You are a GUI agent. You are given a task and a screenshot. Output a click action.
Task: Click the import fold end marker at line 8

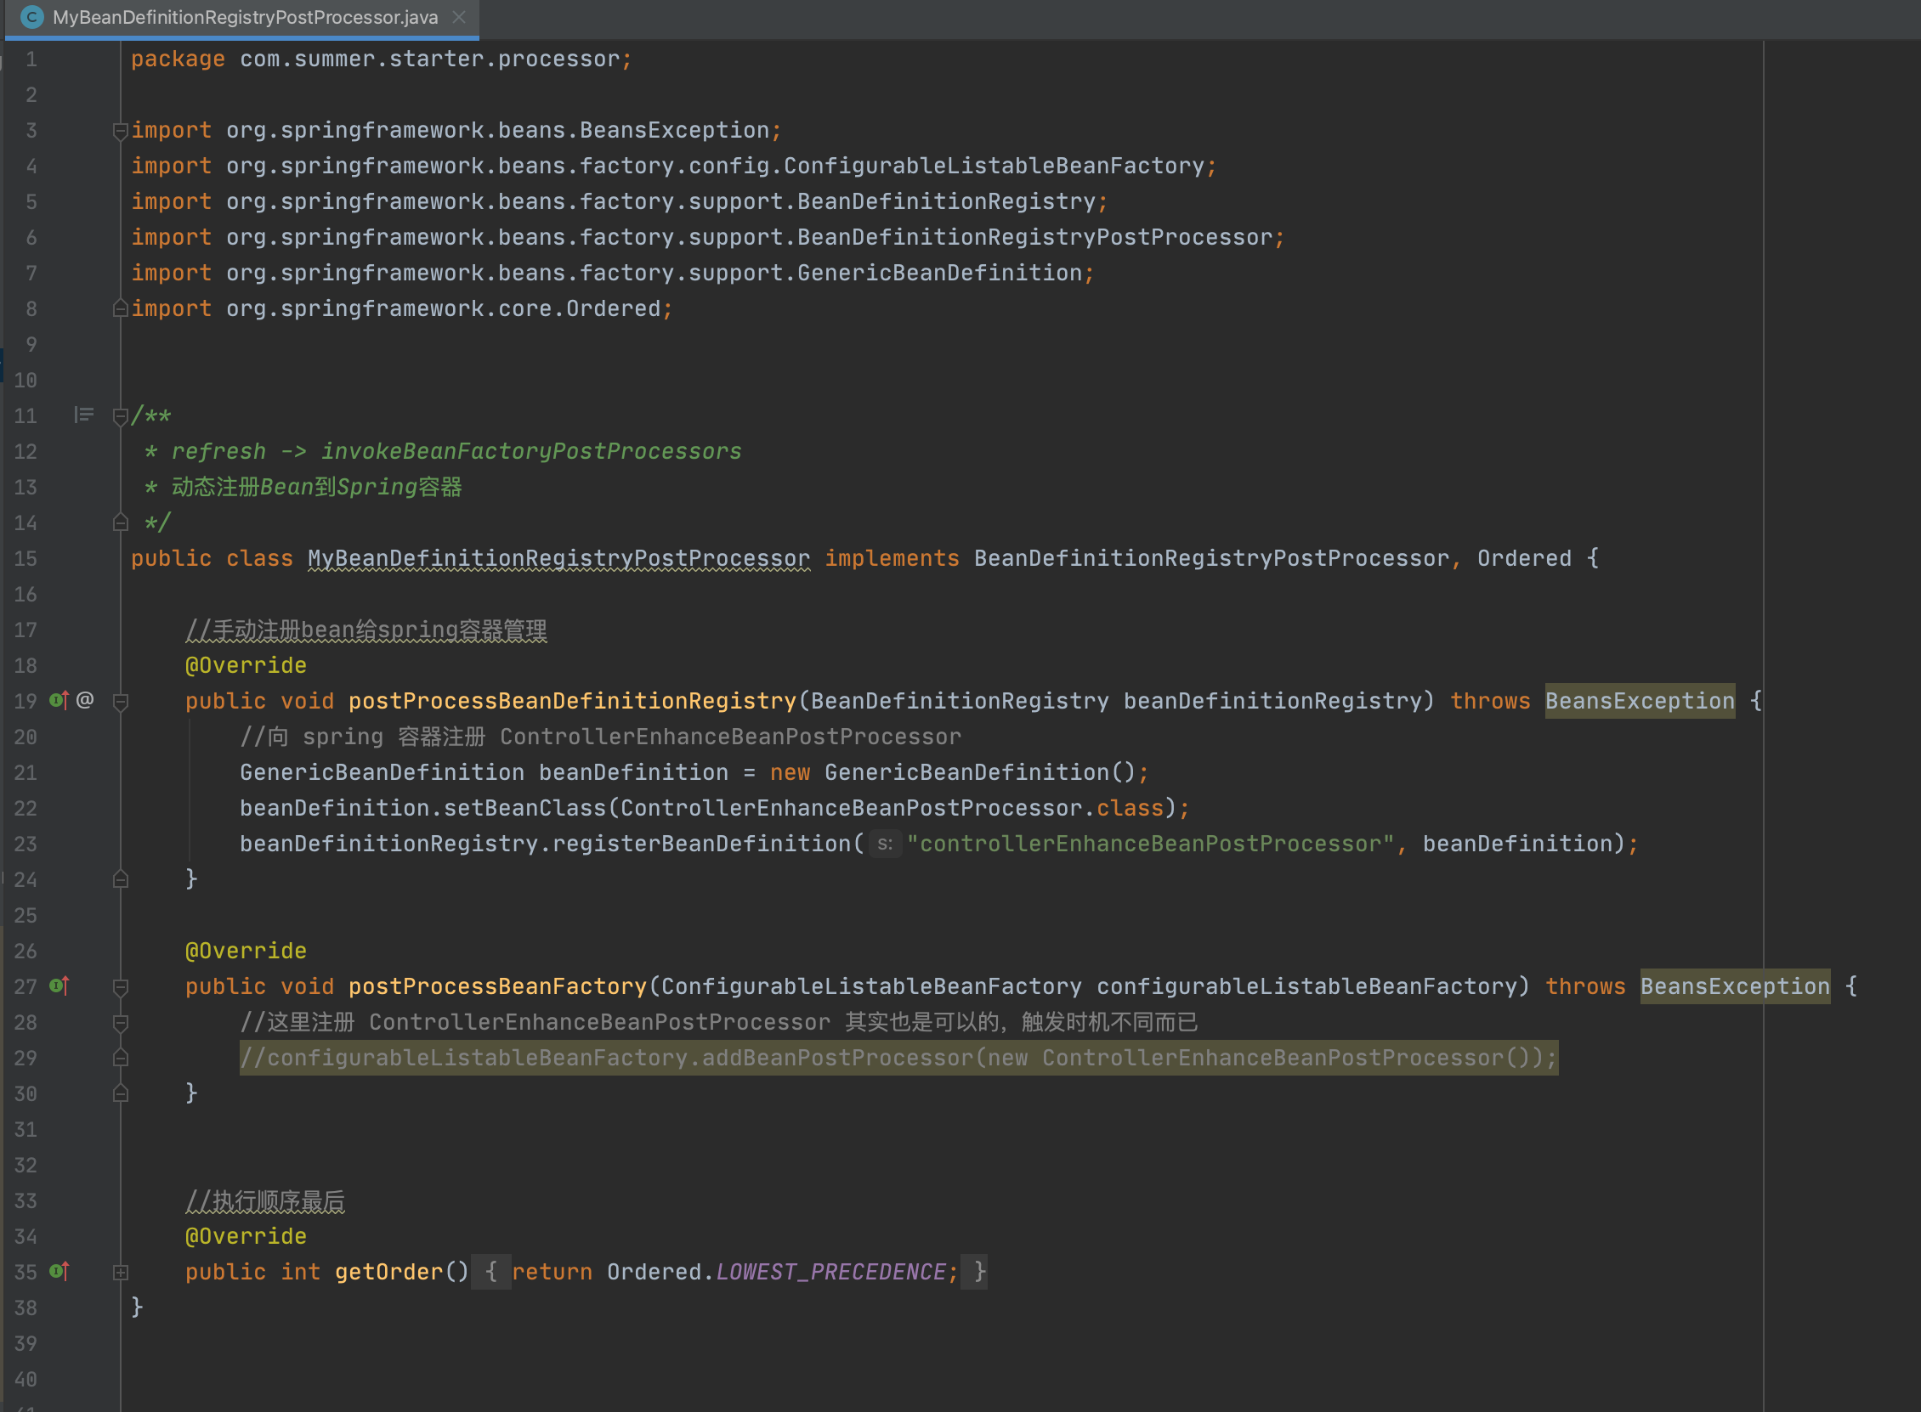tap(121, 308)
